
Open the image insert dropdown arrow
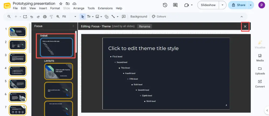point(101,17)
